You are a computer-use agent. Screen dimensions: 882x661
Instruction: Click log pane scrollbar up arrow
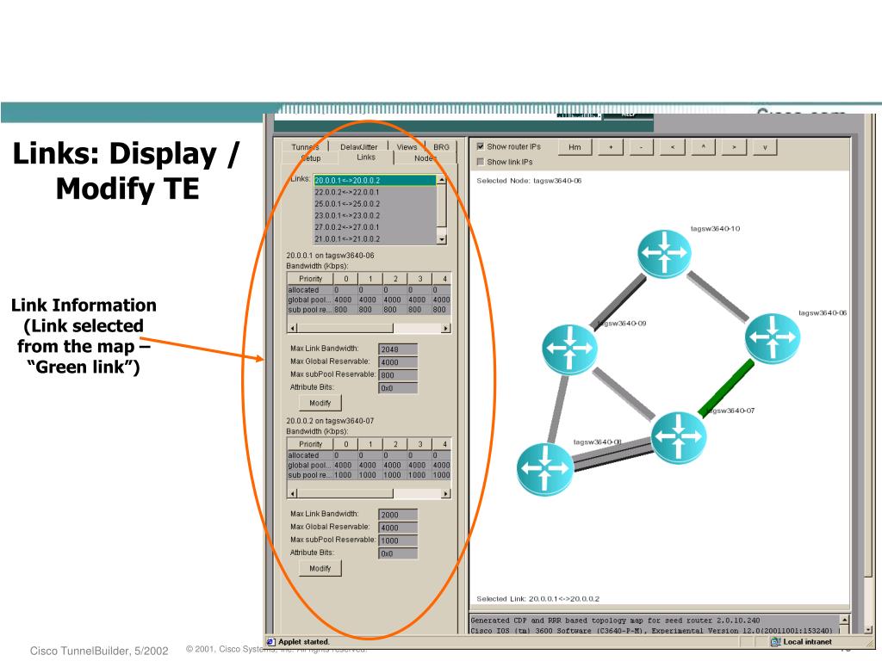pyautogui.click(x=844, y=620)
